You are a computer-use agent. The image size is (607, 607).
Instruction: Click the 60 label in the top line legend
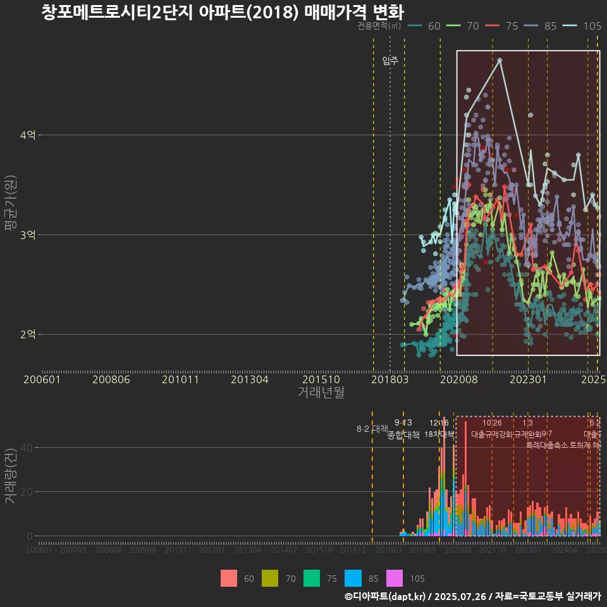[x=434, y=26]
